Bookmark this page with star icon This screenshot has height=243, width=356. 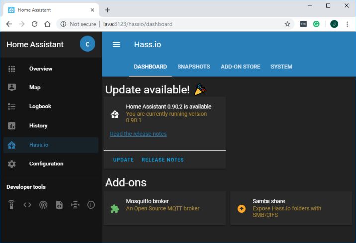point(287,24)
